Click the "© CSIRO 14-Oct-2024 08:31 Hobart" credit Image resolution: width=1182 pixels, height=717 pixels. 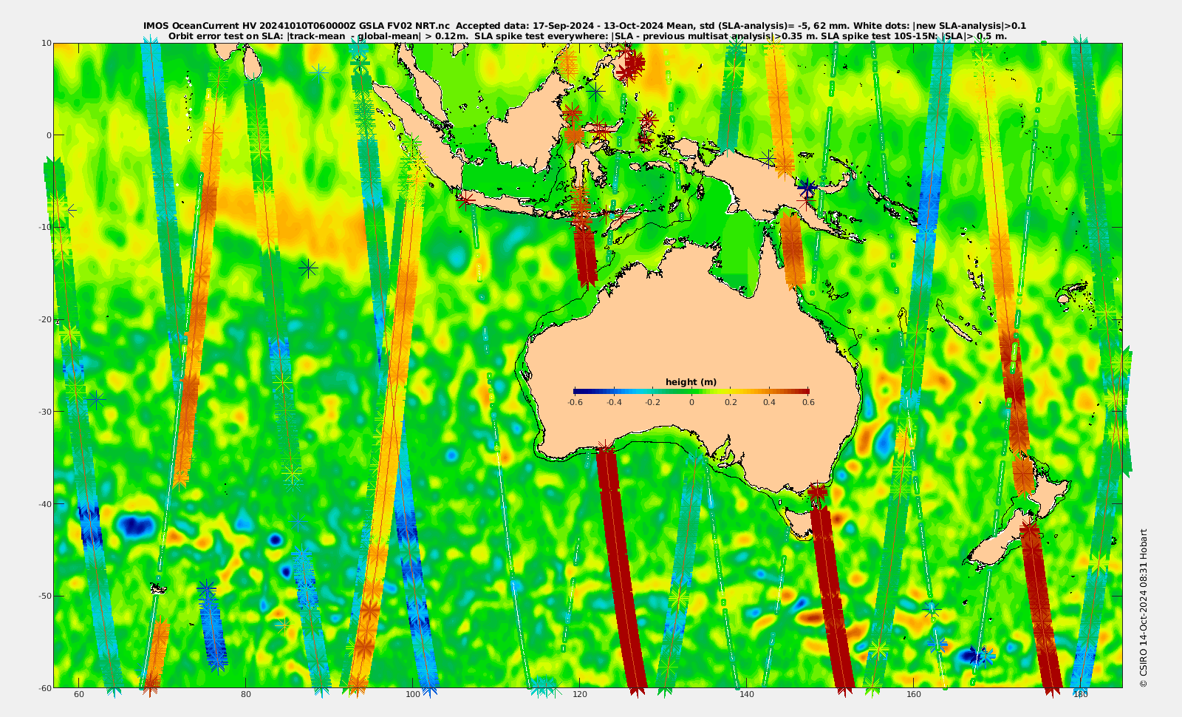[x=1144, y=608]
